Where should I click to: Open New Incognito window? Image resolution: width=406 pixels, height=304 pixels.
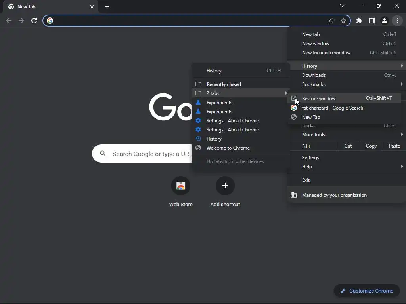[347, 53]
